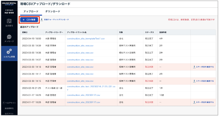Click the 登録フォーマットダウンロード link
Image resolution: width=219 pixels, height=116 pixels.
(x=56, y=20)
